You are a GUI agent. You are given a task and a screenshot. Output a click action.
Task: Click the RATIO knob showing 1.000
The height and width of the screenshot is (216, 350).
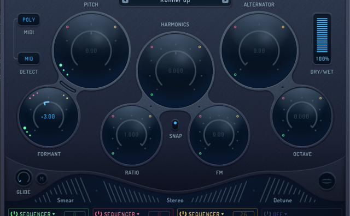(x=131, y=135)
